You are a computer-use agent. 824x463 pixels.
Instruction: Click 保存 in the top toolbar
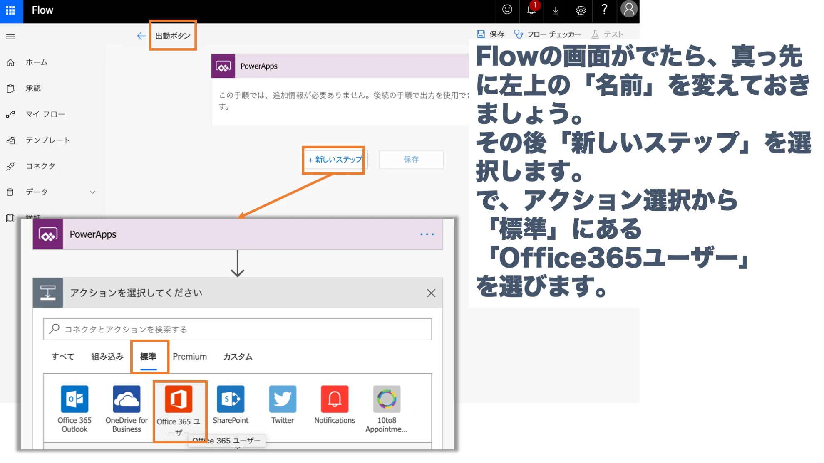[x=491, y=34]
